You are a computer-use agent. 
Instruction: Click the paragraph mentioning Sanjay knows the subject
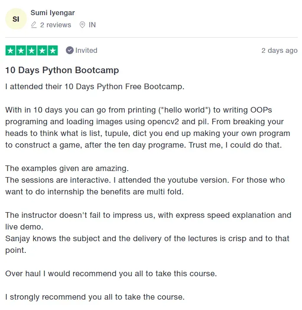coord(147,244)
